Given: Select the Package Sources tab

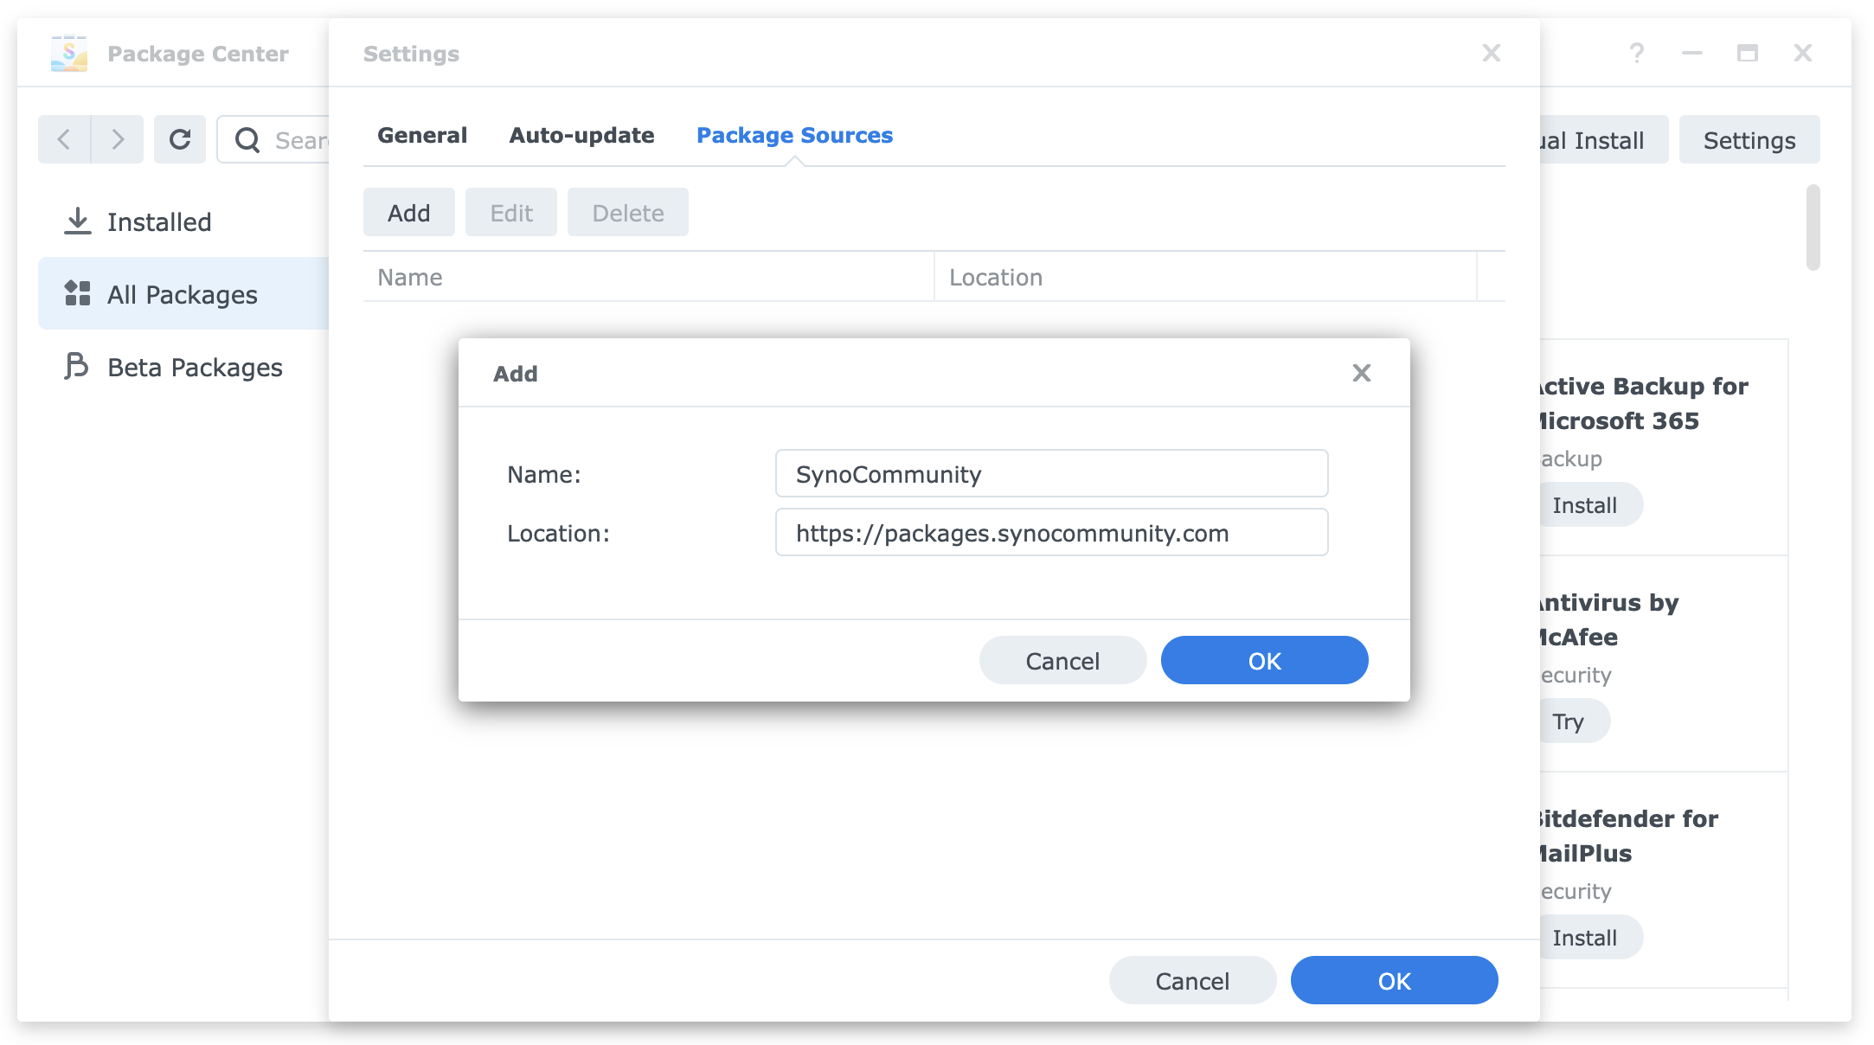Looking at the screenshot, I should pos(794,135).
